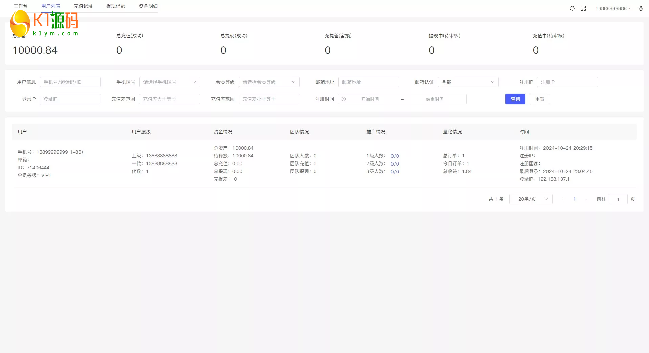Viewport: 649px width, 353px height.
Task: Focus the 用户信息 input field
Action: [70, 82]
